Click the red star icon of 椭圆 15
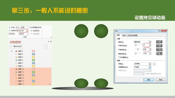 coord(16,69)
